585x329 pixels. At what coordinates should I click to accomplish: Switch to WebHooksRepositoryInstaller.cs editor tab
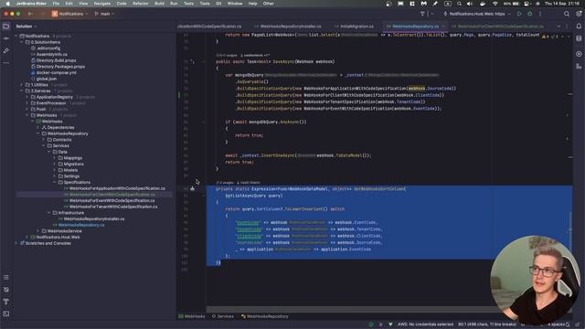pos(288,27)
